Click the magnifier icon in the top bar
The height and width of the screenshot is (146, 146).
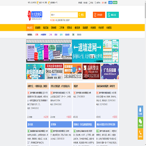coord(95,2)
